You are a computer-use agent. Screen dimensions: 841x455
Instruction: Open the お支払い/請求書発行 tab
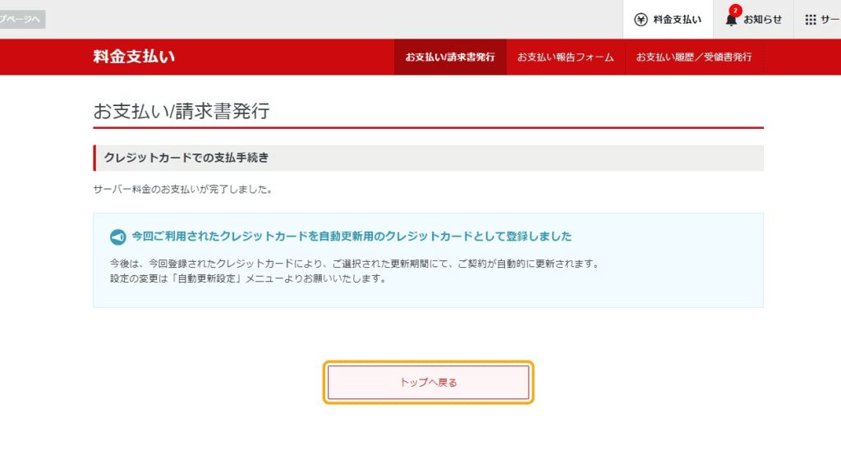(450, 57)
